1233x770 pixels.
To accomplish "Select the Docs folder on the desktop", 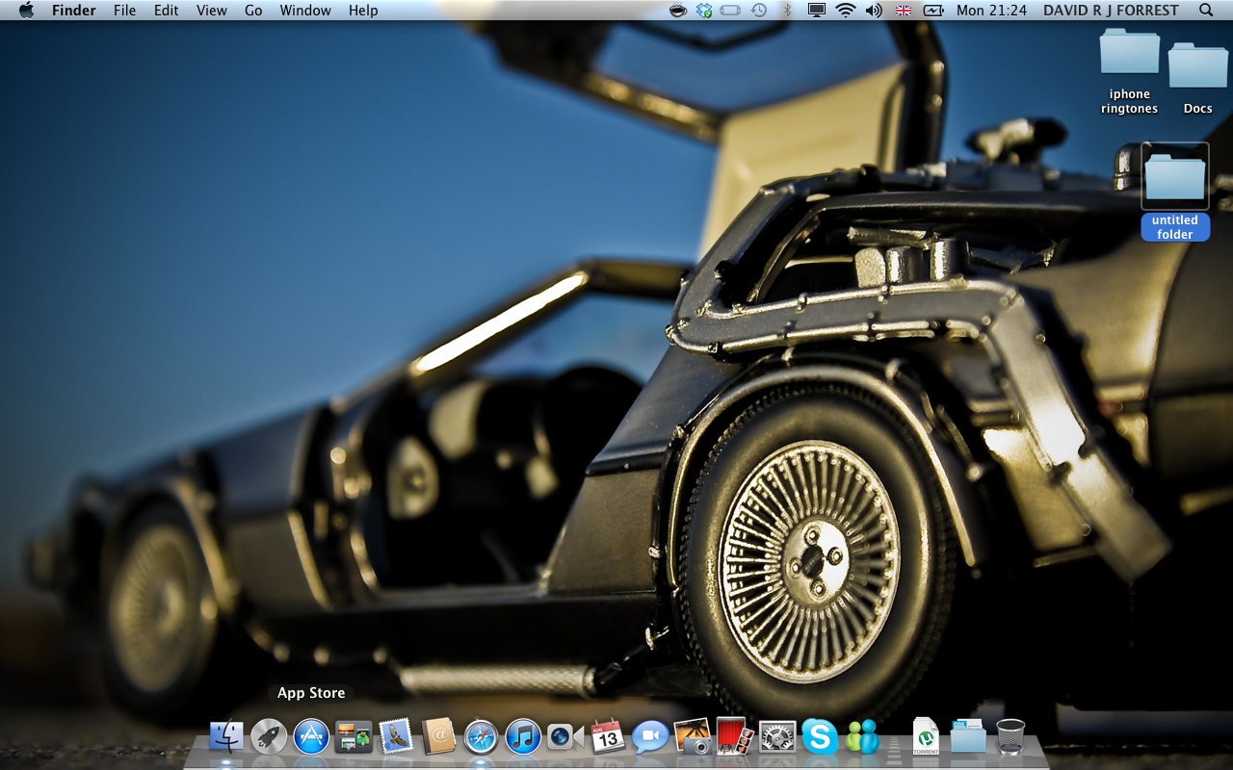I will [1197, 65].
